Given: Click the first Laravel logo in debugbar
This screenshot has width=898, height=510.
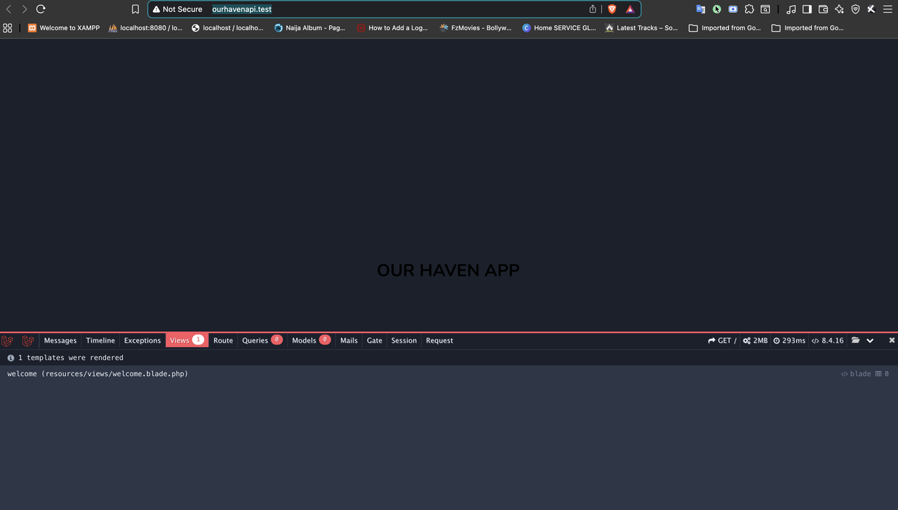Looking at the screenshot, I should (x=8, y=341).
